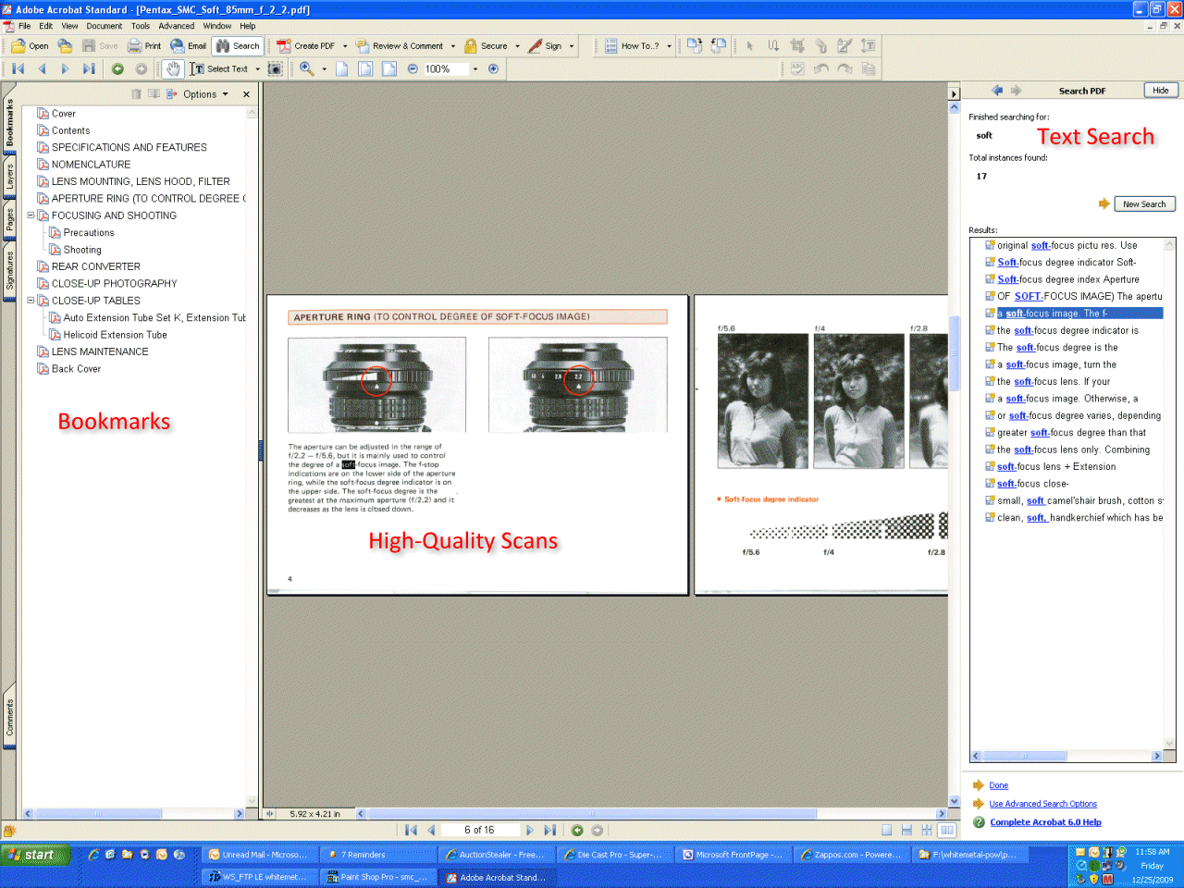Open the NOMENCLATURE bookmark
The height and width of the screenshot is (888, 1184).
coord(91,165)
